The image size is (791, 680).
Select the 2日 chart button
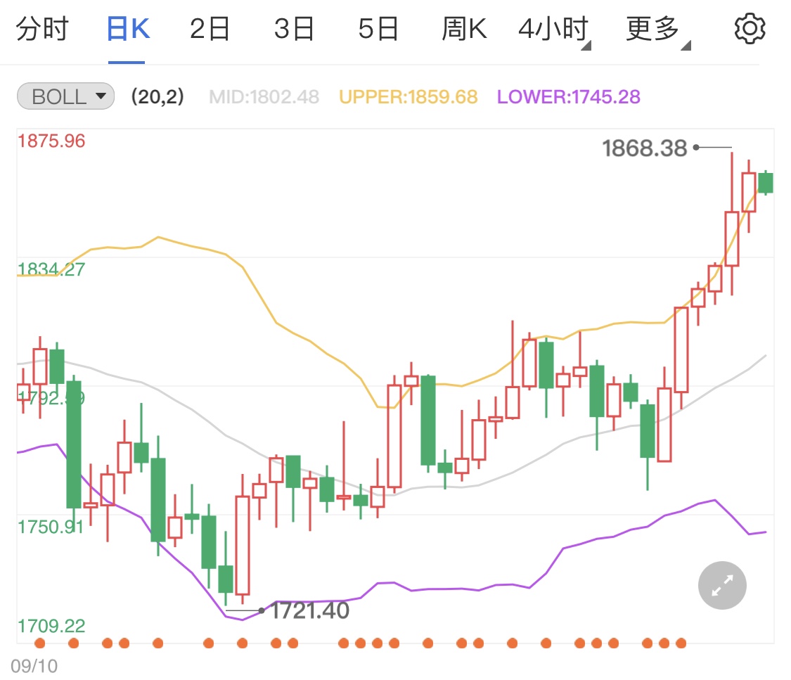coord(209,28)
